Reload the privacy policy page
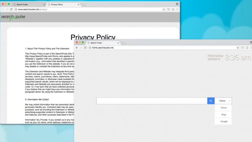Image resolution: width=252 pixels, height=142 pixels. click(11, 9)
